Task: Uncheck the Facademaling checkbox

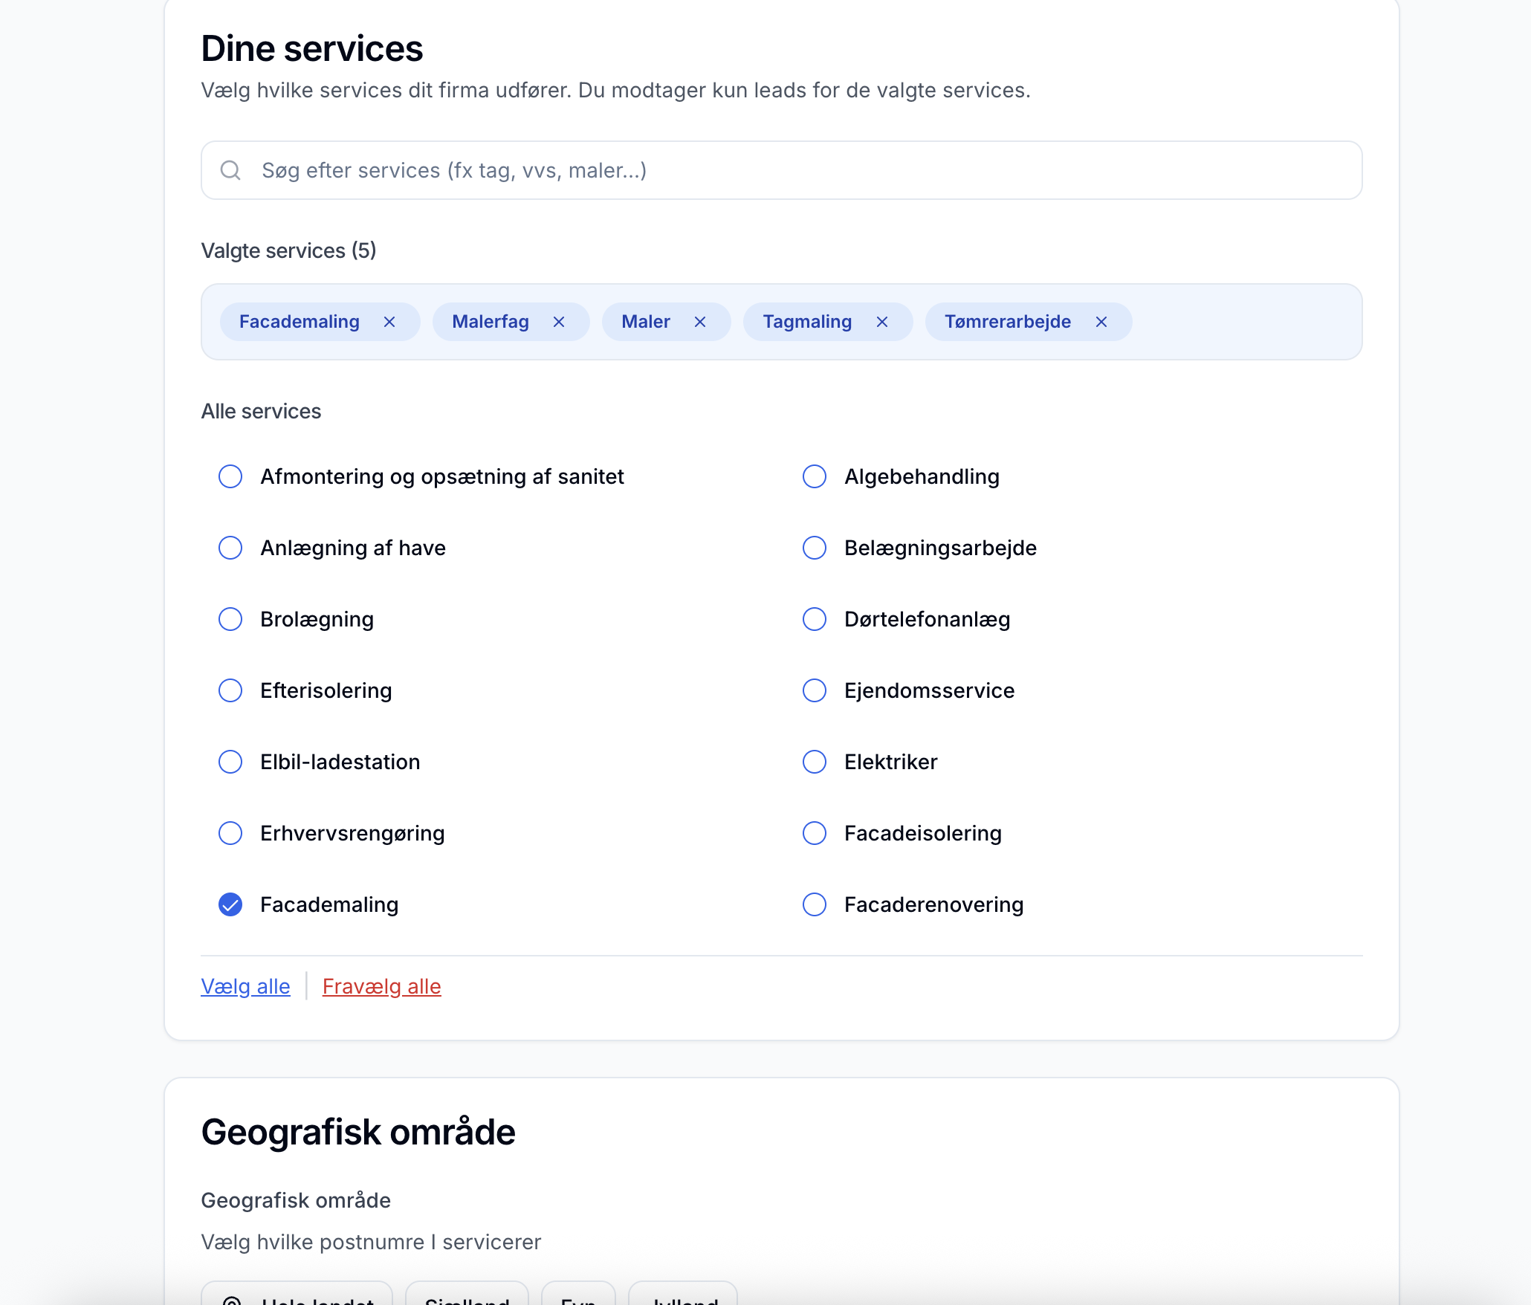Action: pos(230,904)
